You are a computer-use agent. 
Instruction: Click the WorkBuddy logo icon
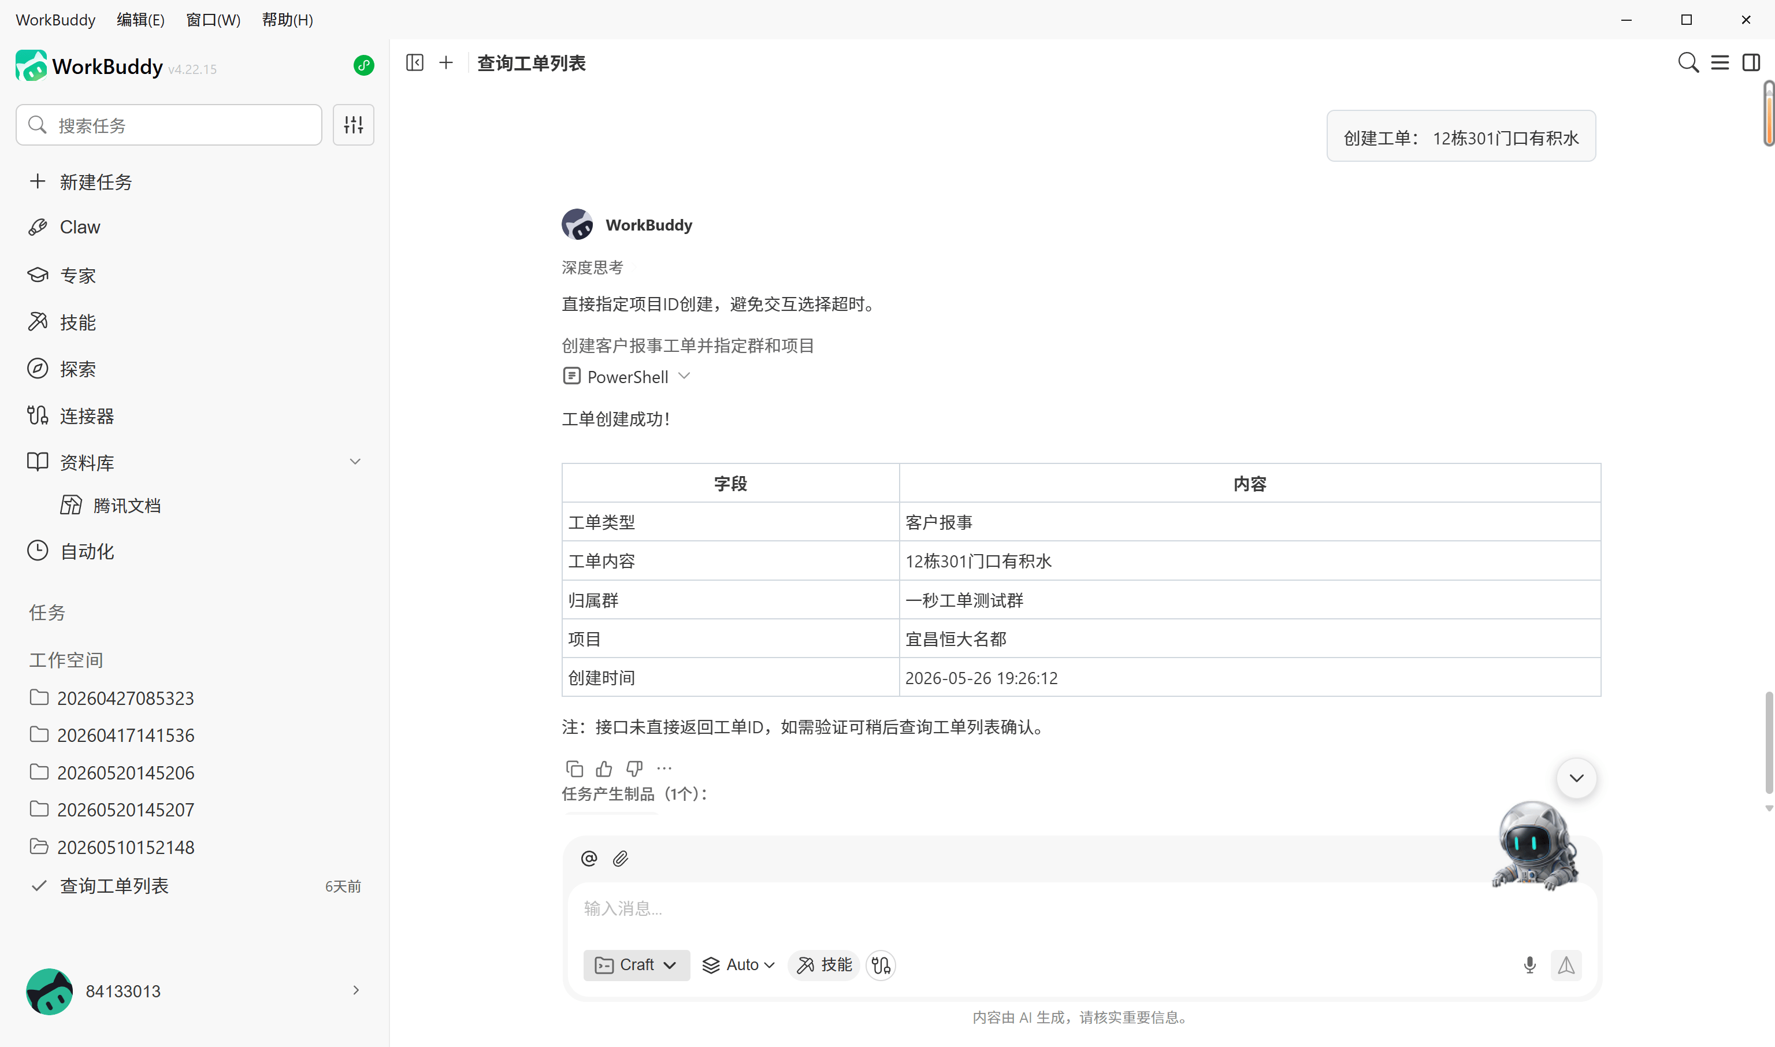(31, 66)
